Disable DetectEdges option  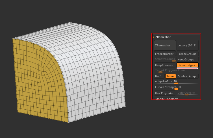(187, 65)
